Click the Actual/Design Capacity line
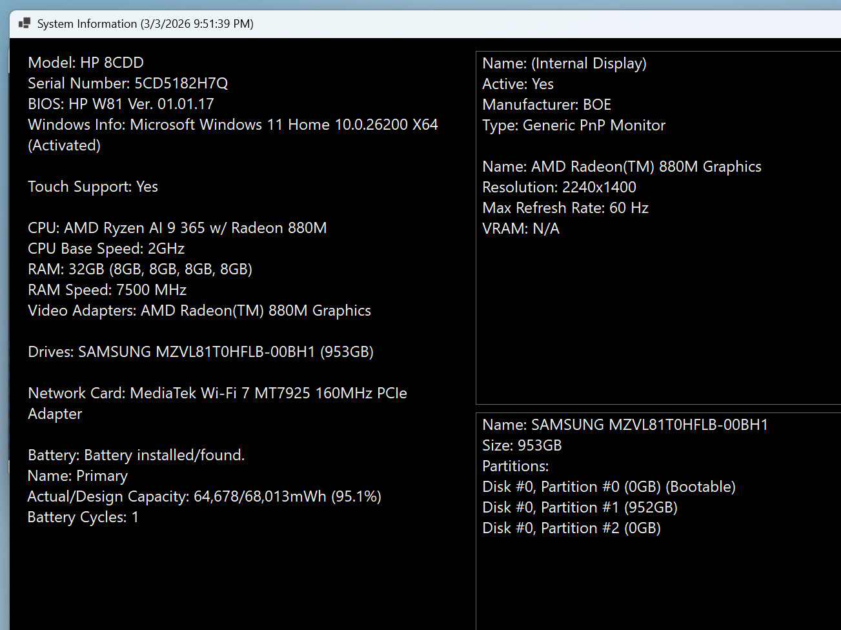 (205, 496)
